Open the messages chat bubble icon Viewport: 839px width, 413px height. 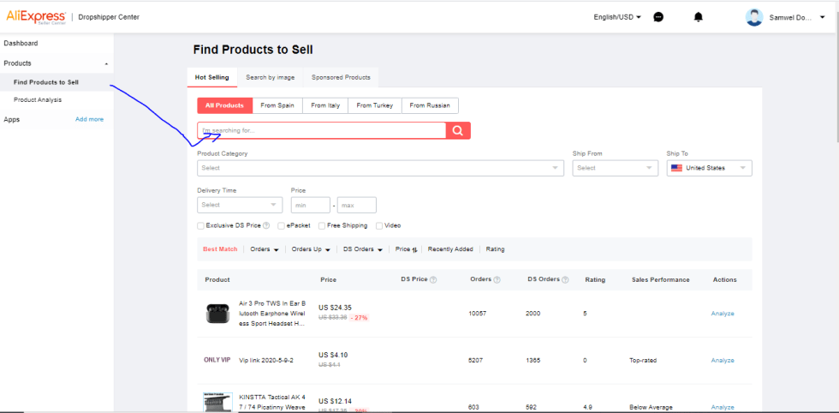coord(658,17)
